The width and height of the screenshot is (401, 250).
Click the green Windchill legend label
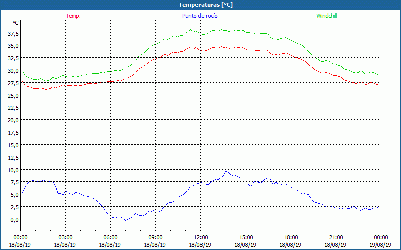(x=327, y=16)
